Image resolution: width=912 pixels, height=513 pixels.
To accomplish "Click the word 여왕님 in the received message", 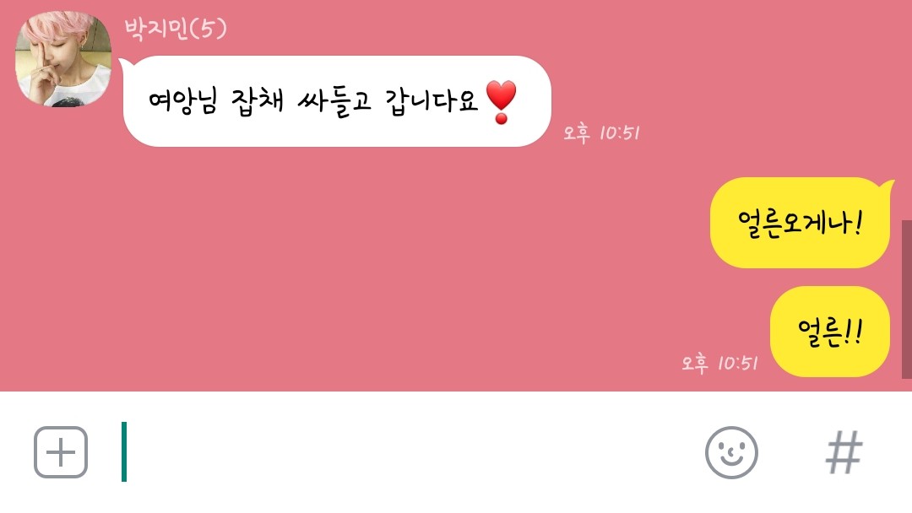I will click(x=182, y=101).
